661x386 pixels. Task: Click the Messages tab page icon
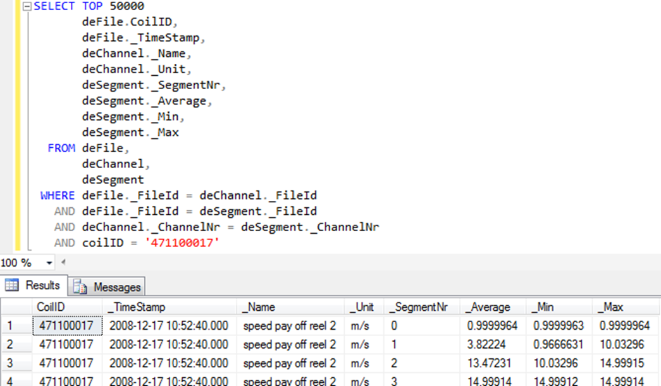coord(80,287)
